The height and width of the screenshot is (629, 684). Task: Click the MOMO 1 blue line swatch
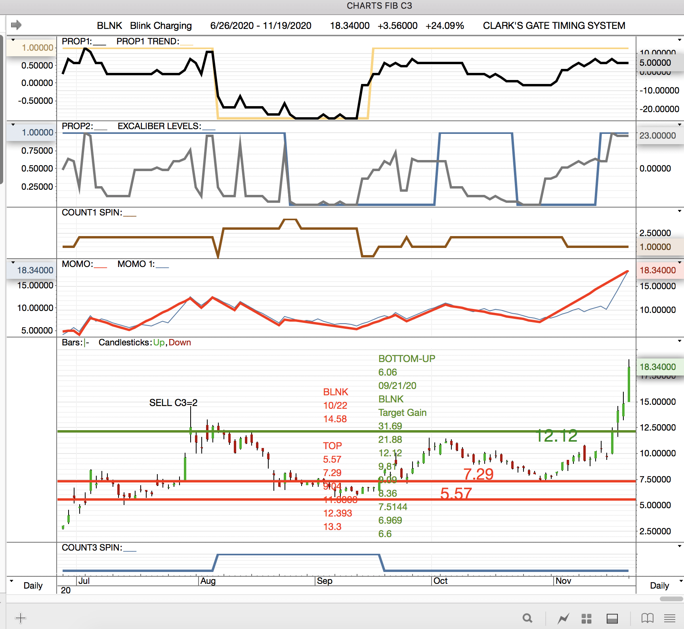(x=162, y=267)
